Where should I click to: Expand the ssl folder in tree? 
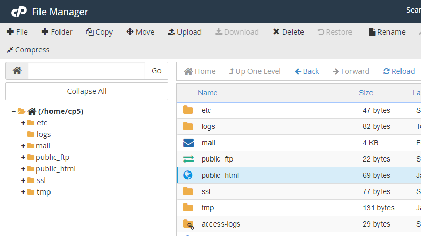click(23, 180)
